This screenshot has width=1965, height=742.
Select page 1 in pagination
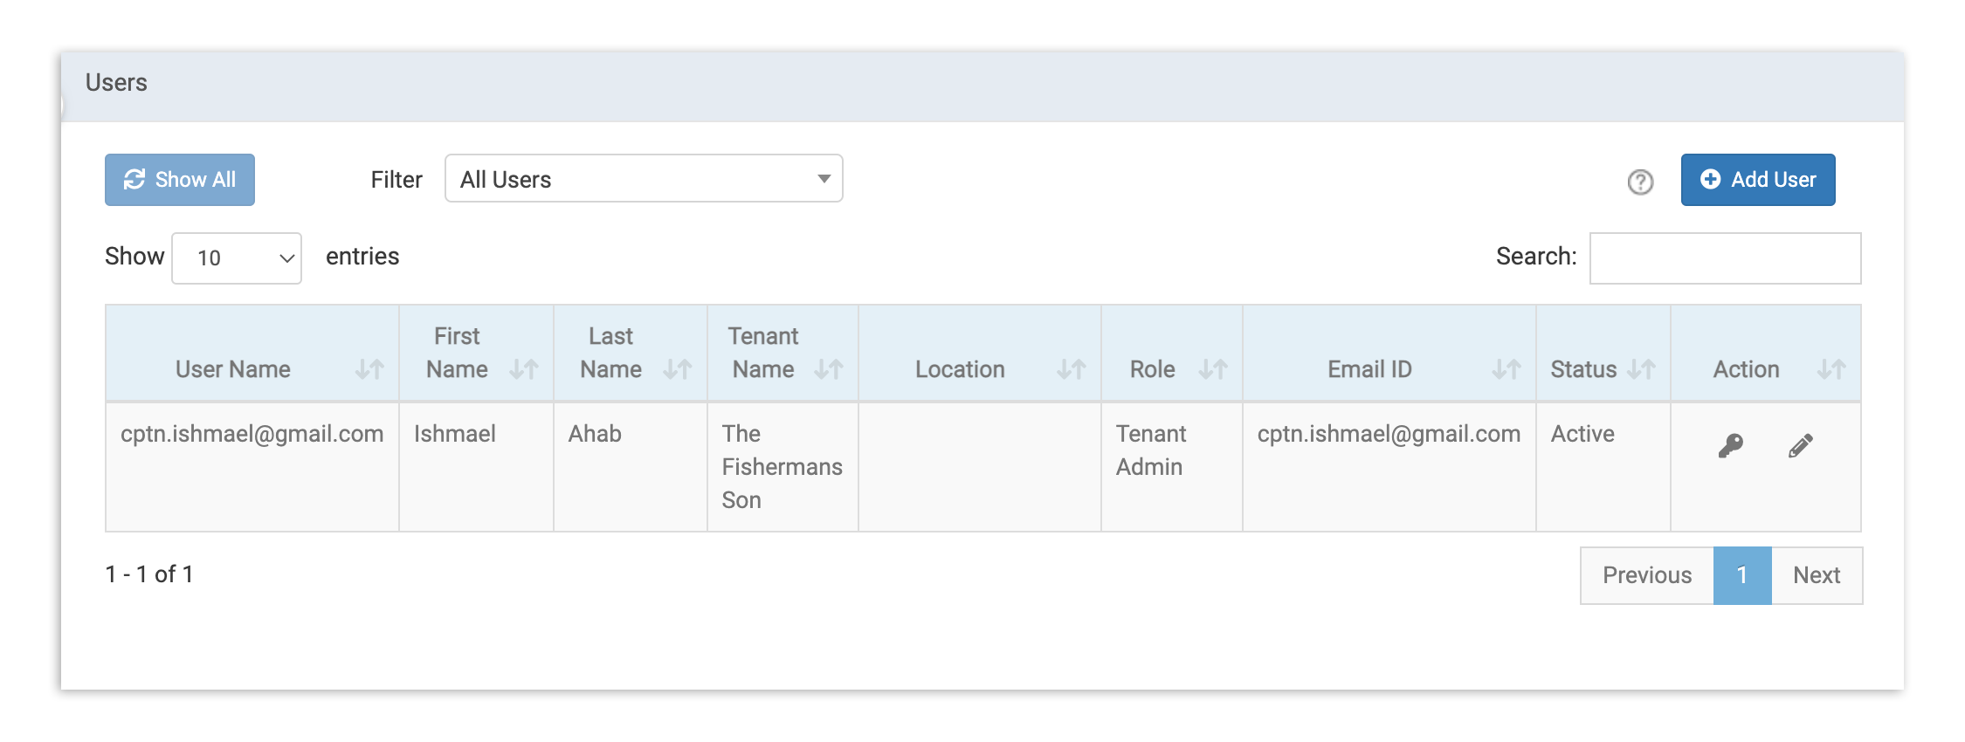[1742, 575]
